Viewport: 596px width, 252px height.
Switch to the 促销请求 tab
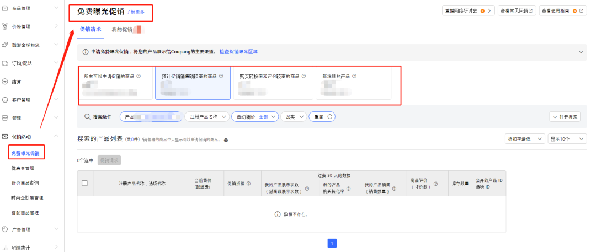pyautogui.click(x=91, y=30)
